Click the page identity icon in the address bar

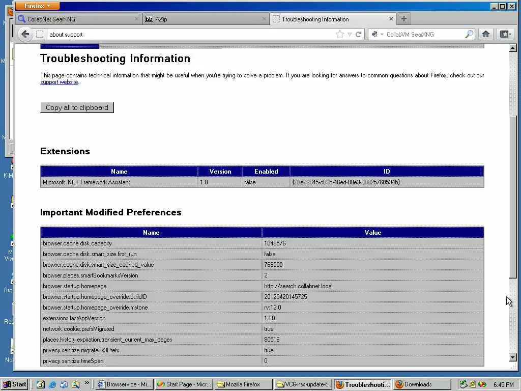point(40,34)
